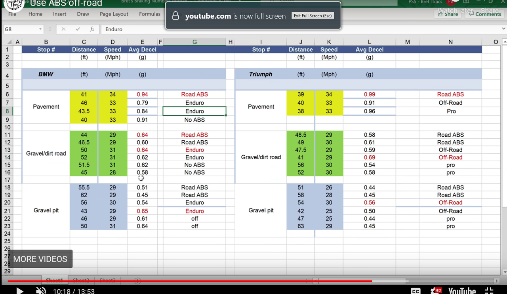Click the Excel Share button

pyautogui.click(x=448, y=14)
